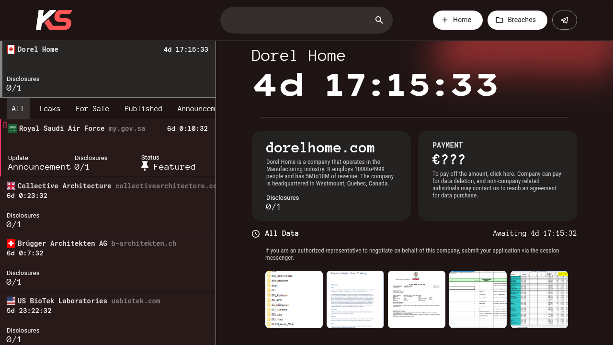The height and width of the screenshot is (345, 613).
Task: Select the All tab
Action: click(x=18, y=109)
